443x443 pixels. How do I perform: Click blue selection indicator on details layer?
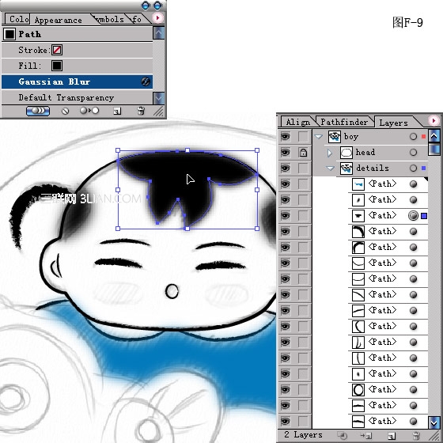[x=423, y=168]
